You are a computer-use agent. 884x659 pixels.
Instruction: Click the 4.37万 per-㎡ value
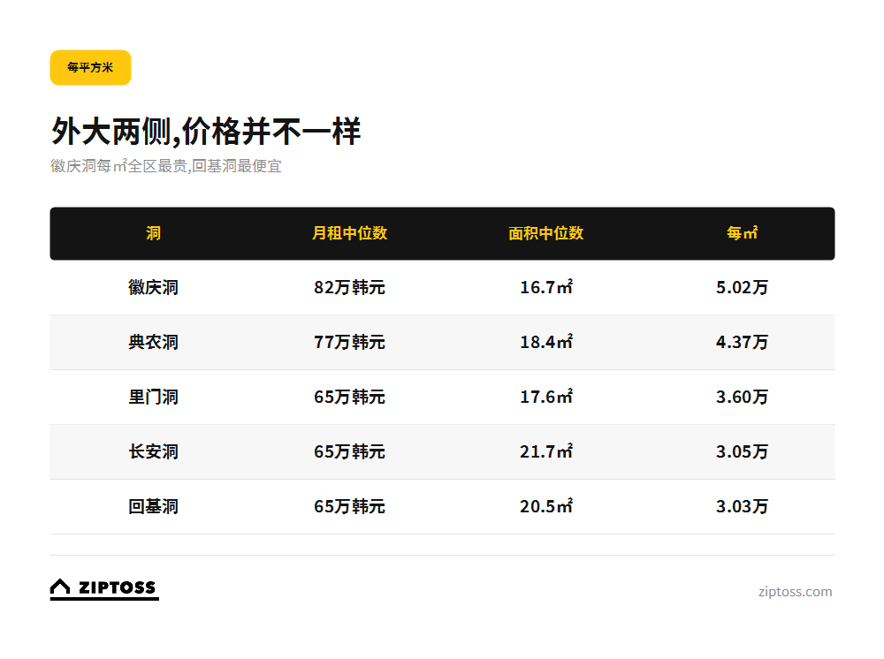pos(742,342)
